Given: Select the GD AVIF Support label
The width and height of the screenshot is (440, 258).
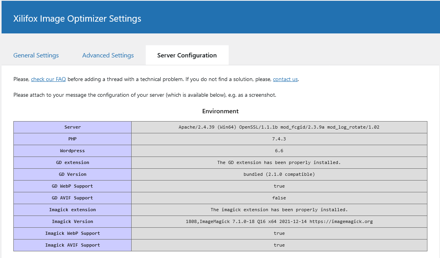Looking at the screenshot, I should [x=72, y=198].
